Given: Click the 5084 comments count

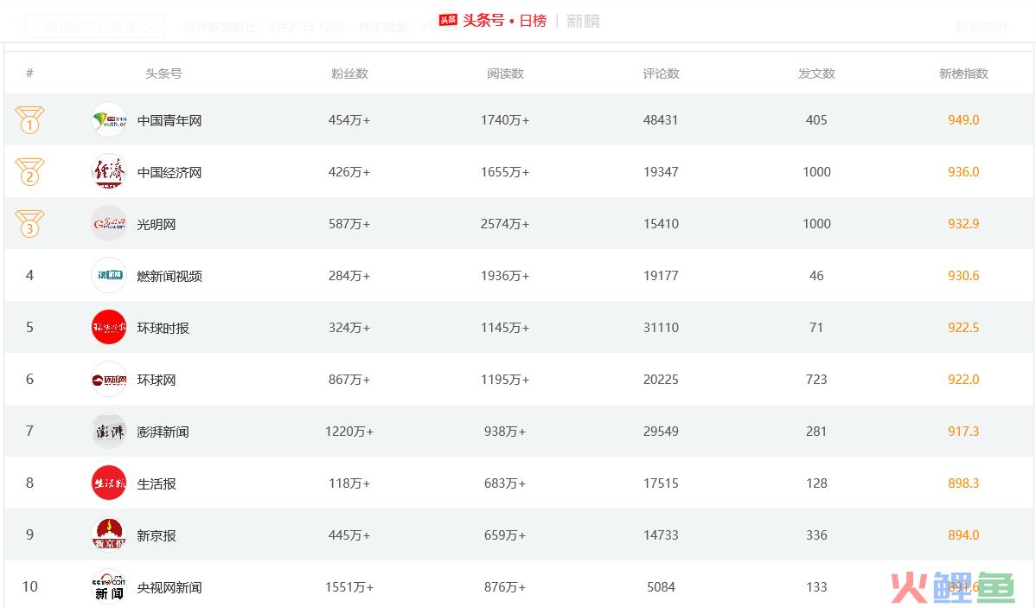Looking at the screenshot, I should click(661, 587).
